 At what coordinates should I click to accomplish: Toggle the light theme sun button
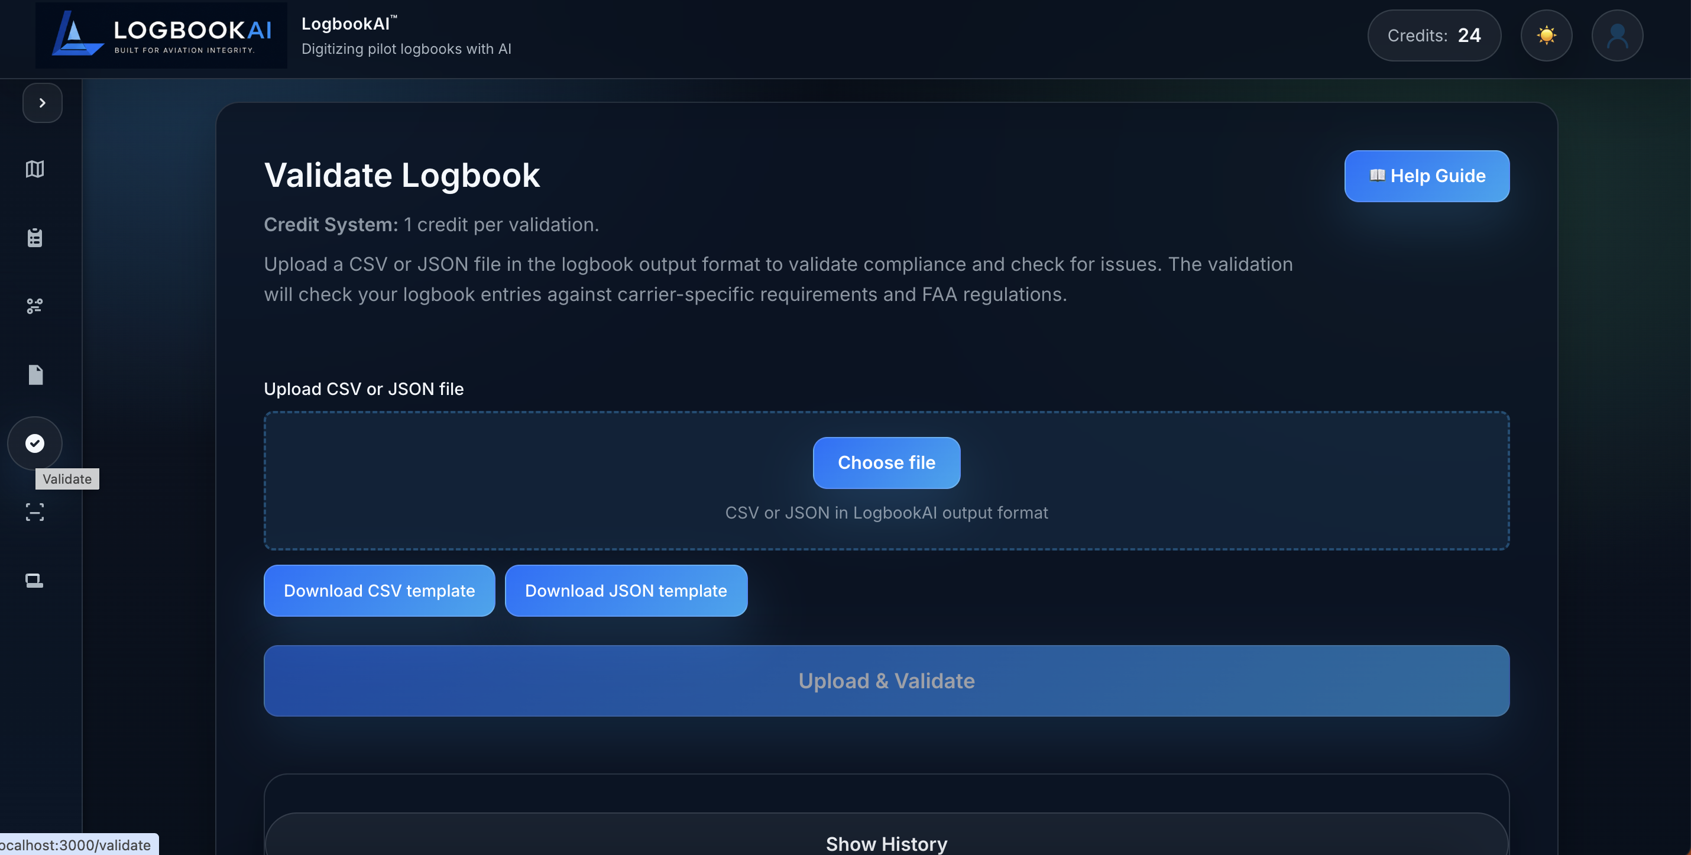click(x=1546, y=35)
